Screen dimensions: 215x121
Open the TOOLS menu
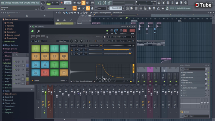coord(33,3)
